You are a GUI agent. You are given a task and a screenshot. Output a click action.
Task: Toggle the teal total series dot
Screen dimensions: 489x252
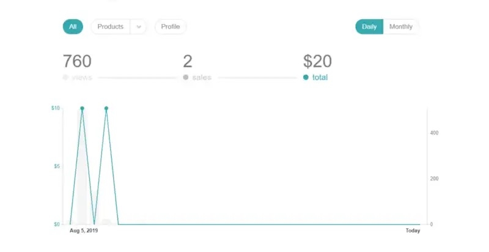click(306, 77)
